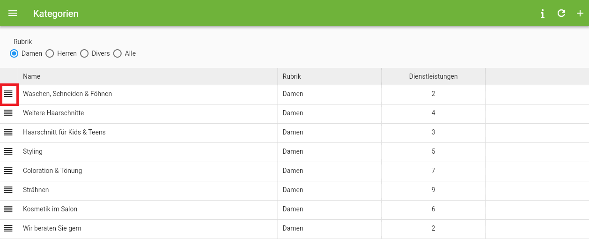Sort by the Dienstleistungen column header

point(433,76)
